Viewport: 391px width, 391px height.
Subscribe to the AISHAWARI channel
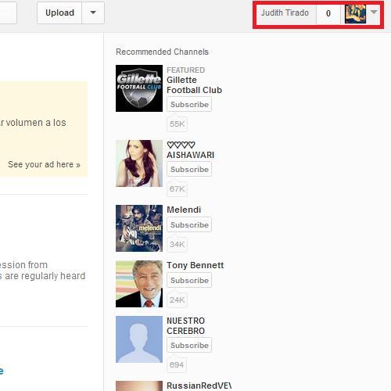(x=189, y=169)
